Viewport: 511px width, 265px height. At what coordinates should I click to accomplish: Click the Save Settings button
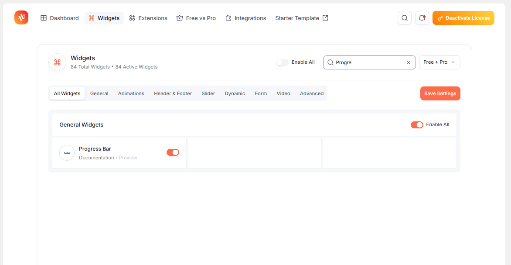click(x=440, y=93)
